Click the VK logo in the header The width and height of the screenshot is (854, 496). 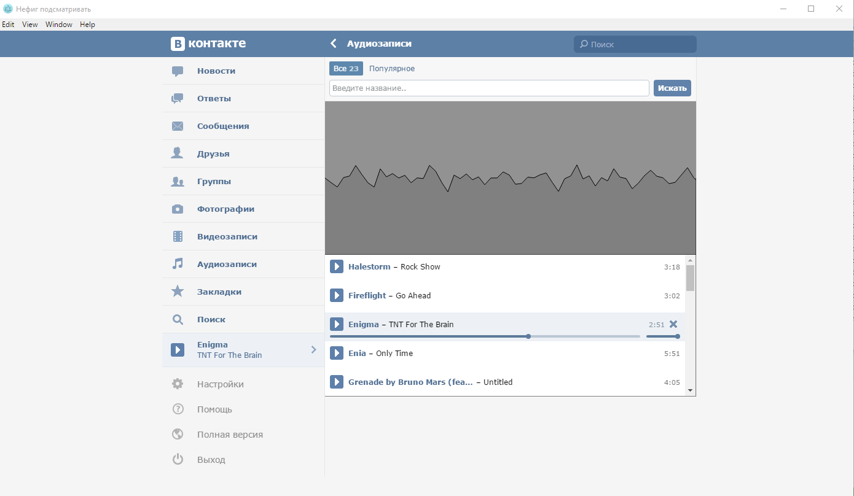click(208, 44)
